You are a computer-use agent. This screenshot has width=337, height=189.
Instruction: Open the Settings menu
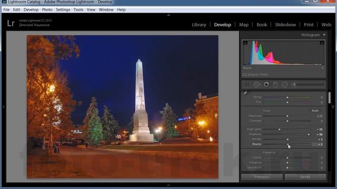click(x=63, y=9)
